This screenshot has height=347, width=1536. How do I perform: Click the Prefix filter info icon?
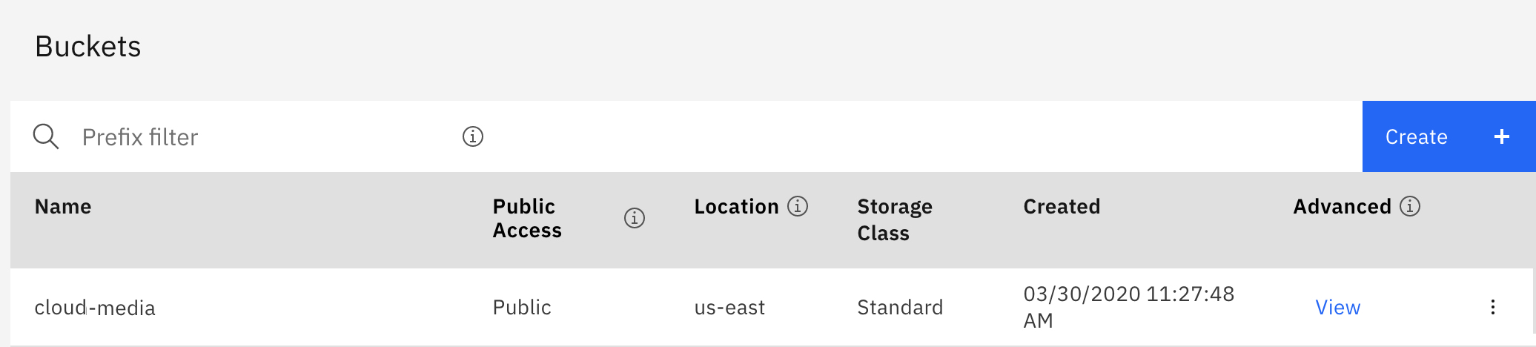473,136
